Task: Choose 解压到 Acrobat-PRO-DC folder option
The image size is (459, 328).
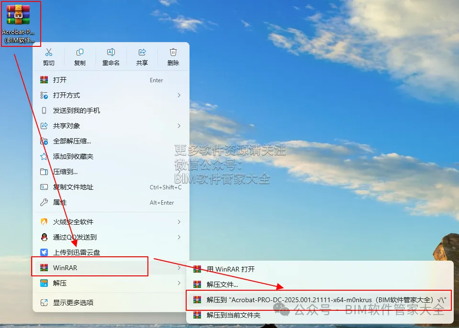Action: tap(320, 300)
